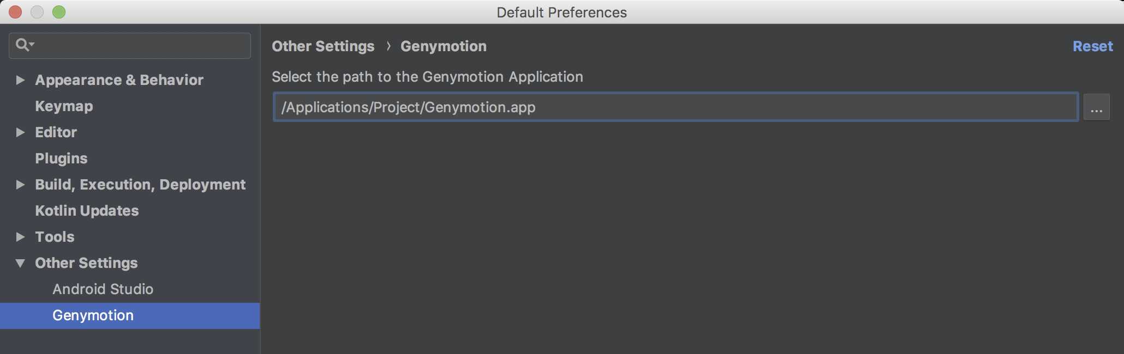Select Tools in the settings tree
This screenshot has height=354, width=1124.
(x=55, y=237)
